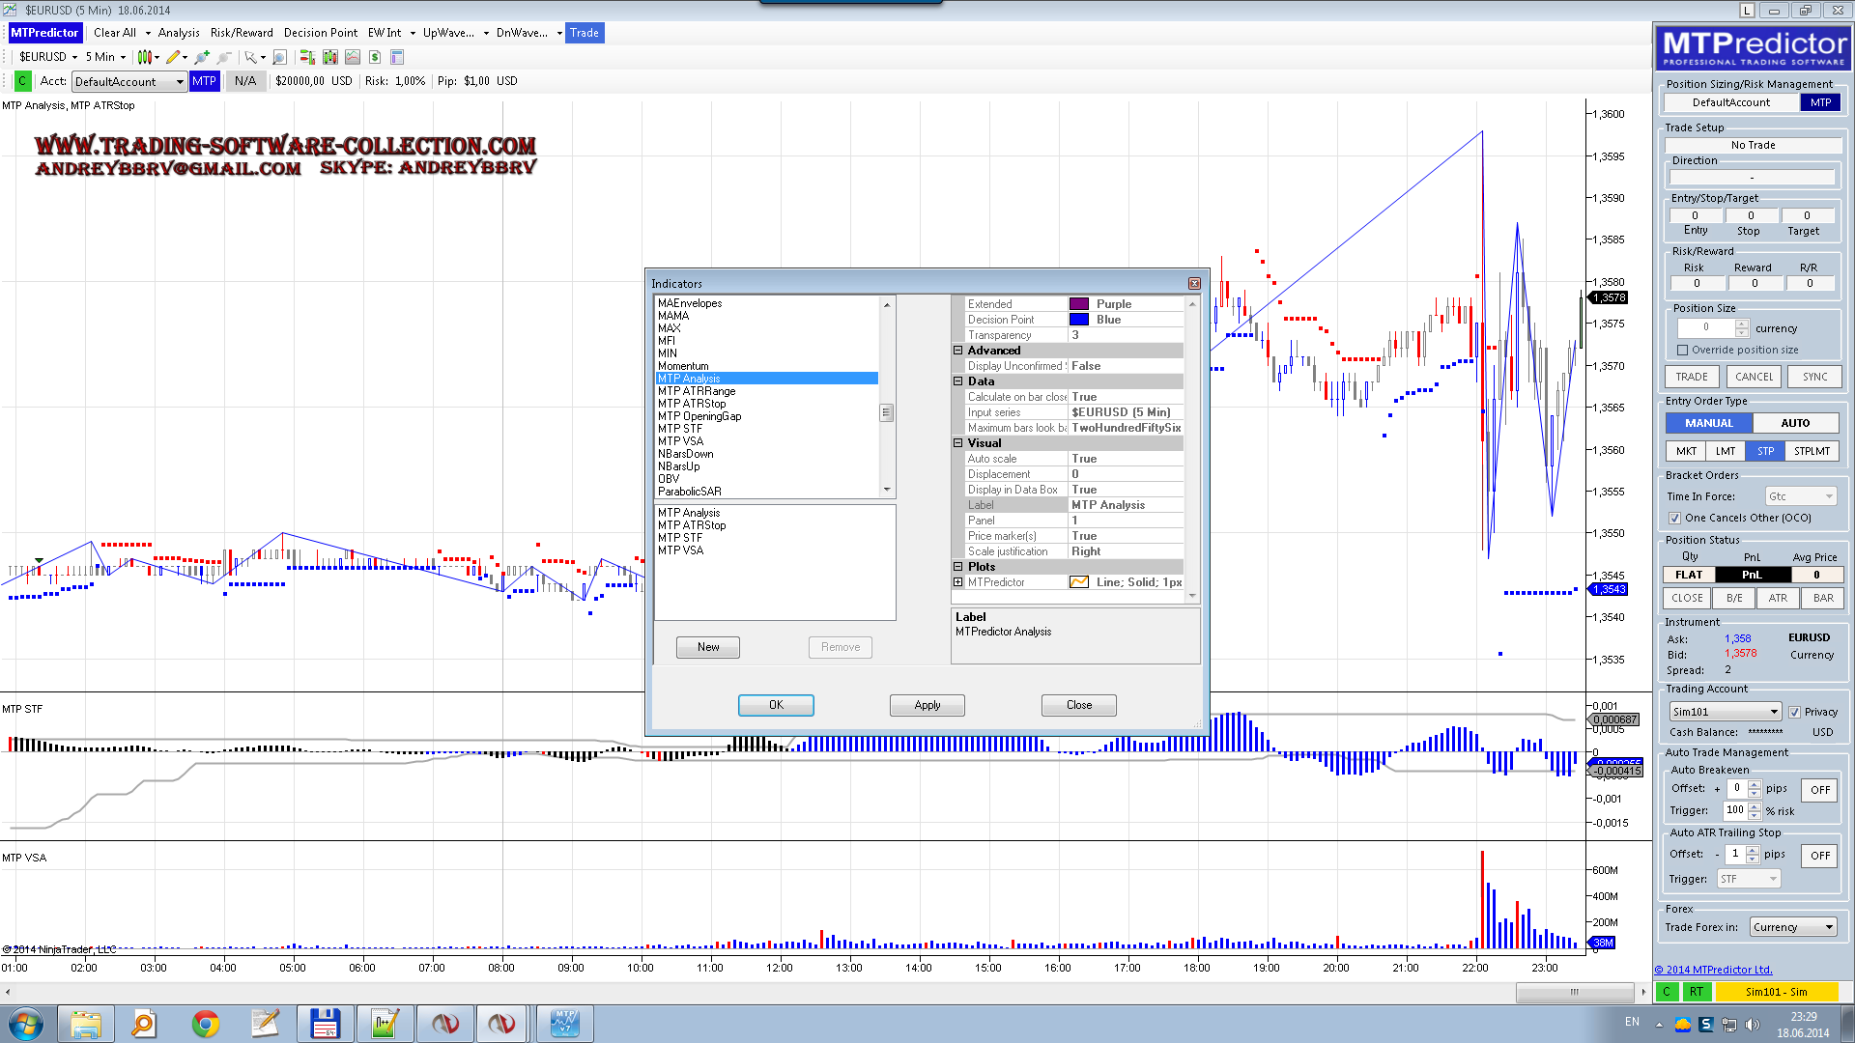Click the chart trader dollar icon
The image size is (1855, 1043).
click(375, 57)
